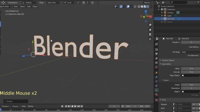200x112 pixels.
Task: Toggle viewport gizmo display
Action: tap(121, 7)
